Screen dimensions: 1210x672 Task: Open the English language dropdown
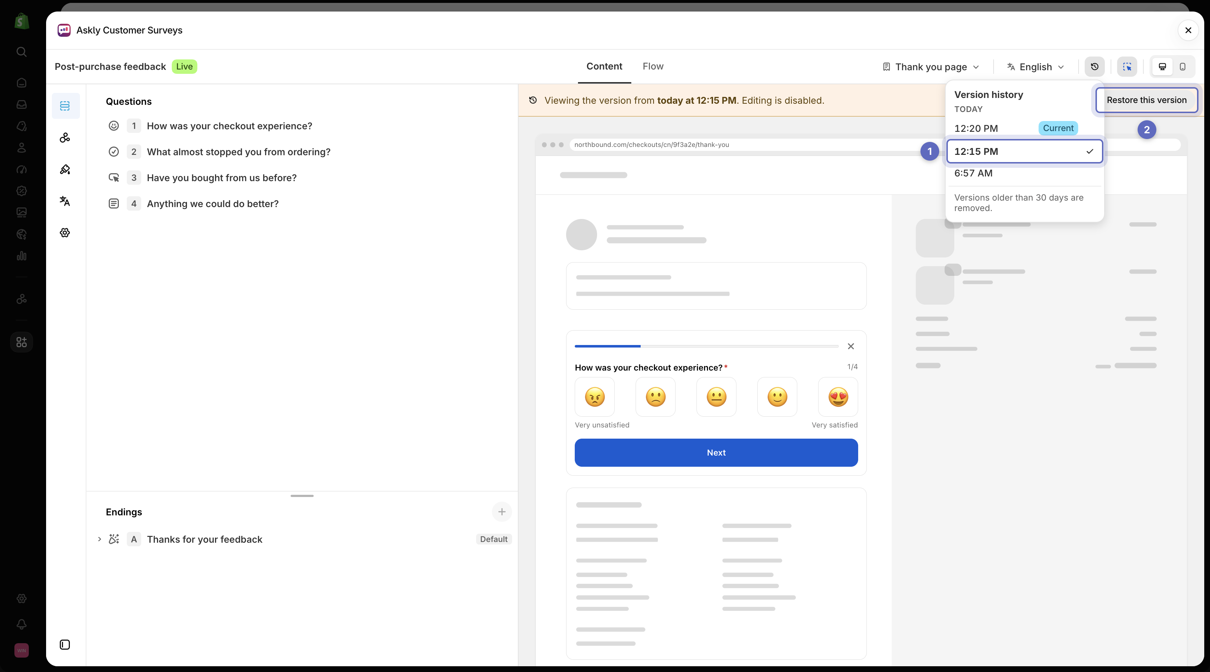click(x=1035, y=67)
